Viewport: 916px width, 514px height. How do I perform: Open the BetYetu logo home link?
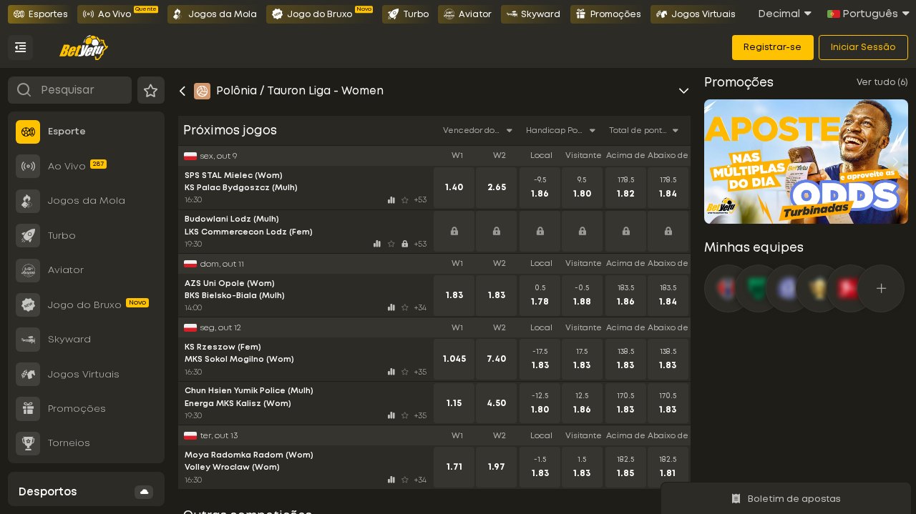(84, 48)
